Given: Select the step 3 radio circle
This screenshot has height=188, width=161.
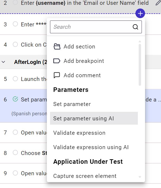Looking at the screenshot, I should (15, 24).
